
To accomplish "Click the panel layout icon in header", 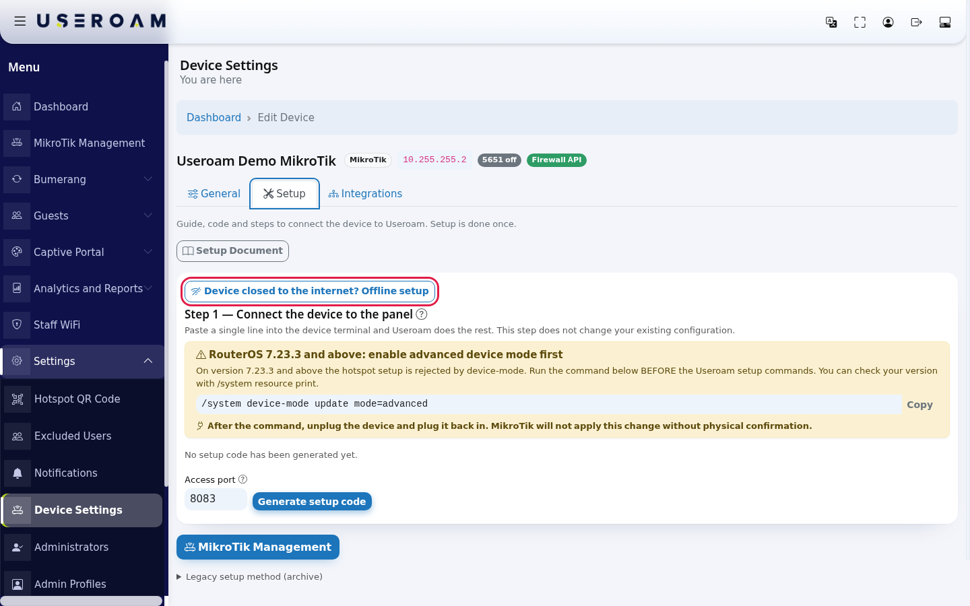I will (x=945, y=22).
